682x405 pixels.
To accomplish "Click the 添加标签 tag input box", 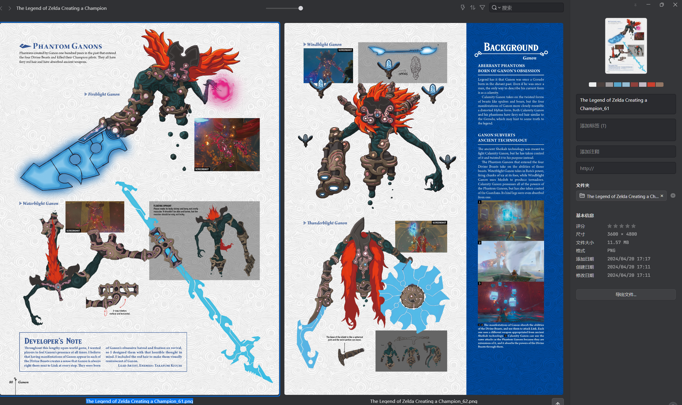I will [x=626, y=130].
